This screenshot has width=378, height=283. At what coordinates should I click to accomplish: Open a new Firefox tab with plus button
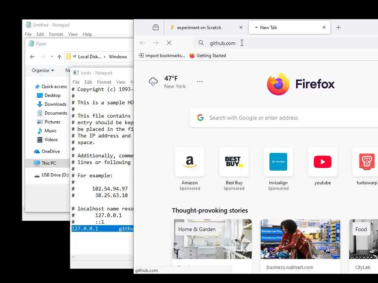(338, 27)
